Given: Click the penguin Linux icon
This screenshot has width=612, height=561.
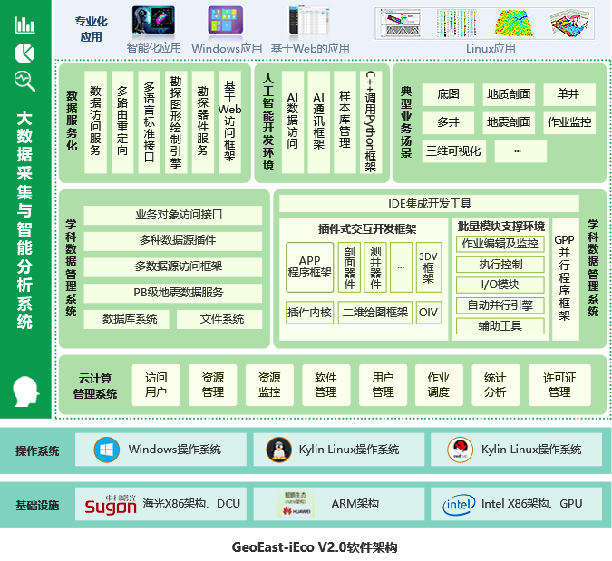Looking at the screenshot, I should point(278,450).
